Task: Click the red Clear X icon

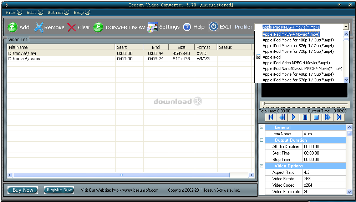Action: tap(72, 27)
